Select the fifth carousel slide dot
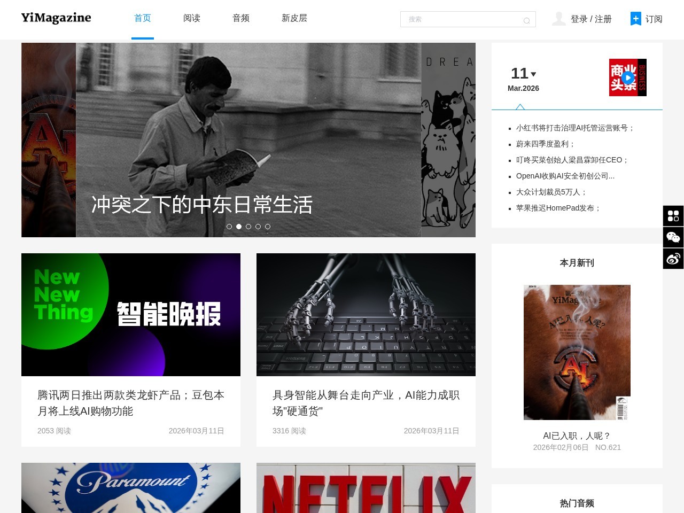Image resolution: width=684 pixels, height=513 pixels. pyautogui.click(x=268, y=227)
